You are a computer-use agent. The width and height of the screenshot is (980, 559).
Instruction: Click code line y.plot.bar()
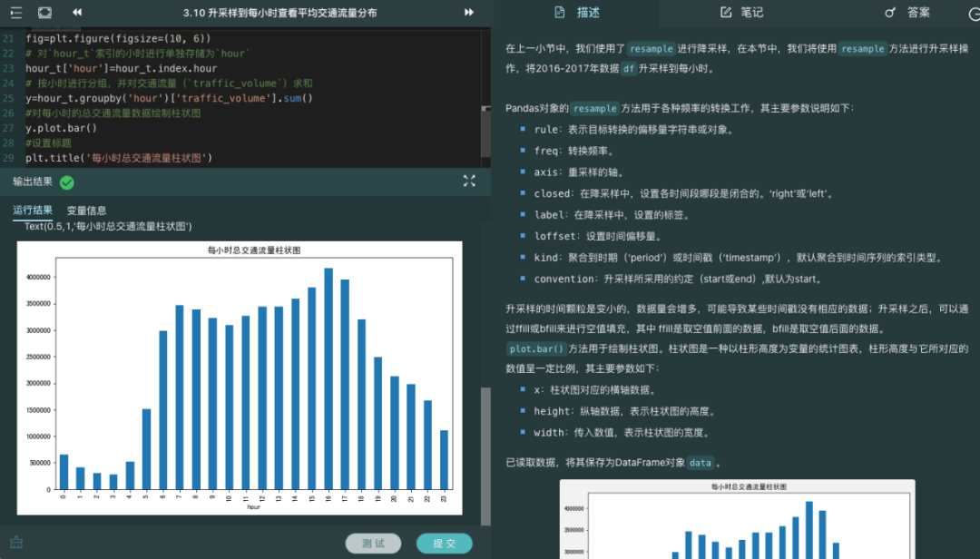pyautogui.click(x=62, y=128)
